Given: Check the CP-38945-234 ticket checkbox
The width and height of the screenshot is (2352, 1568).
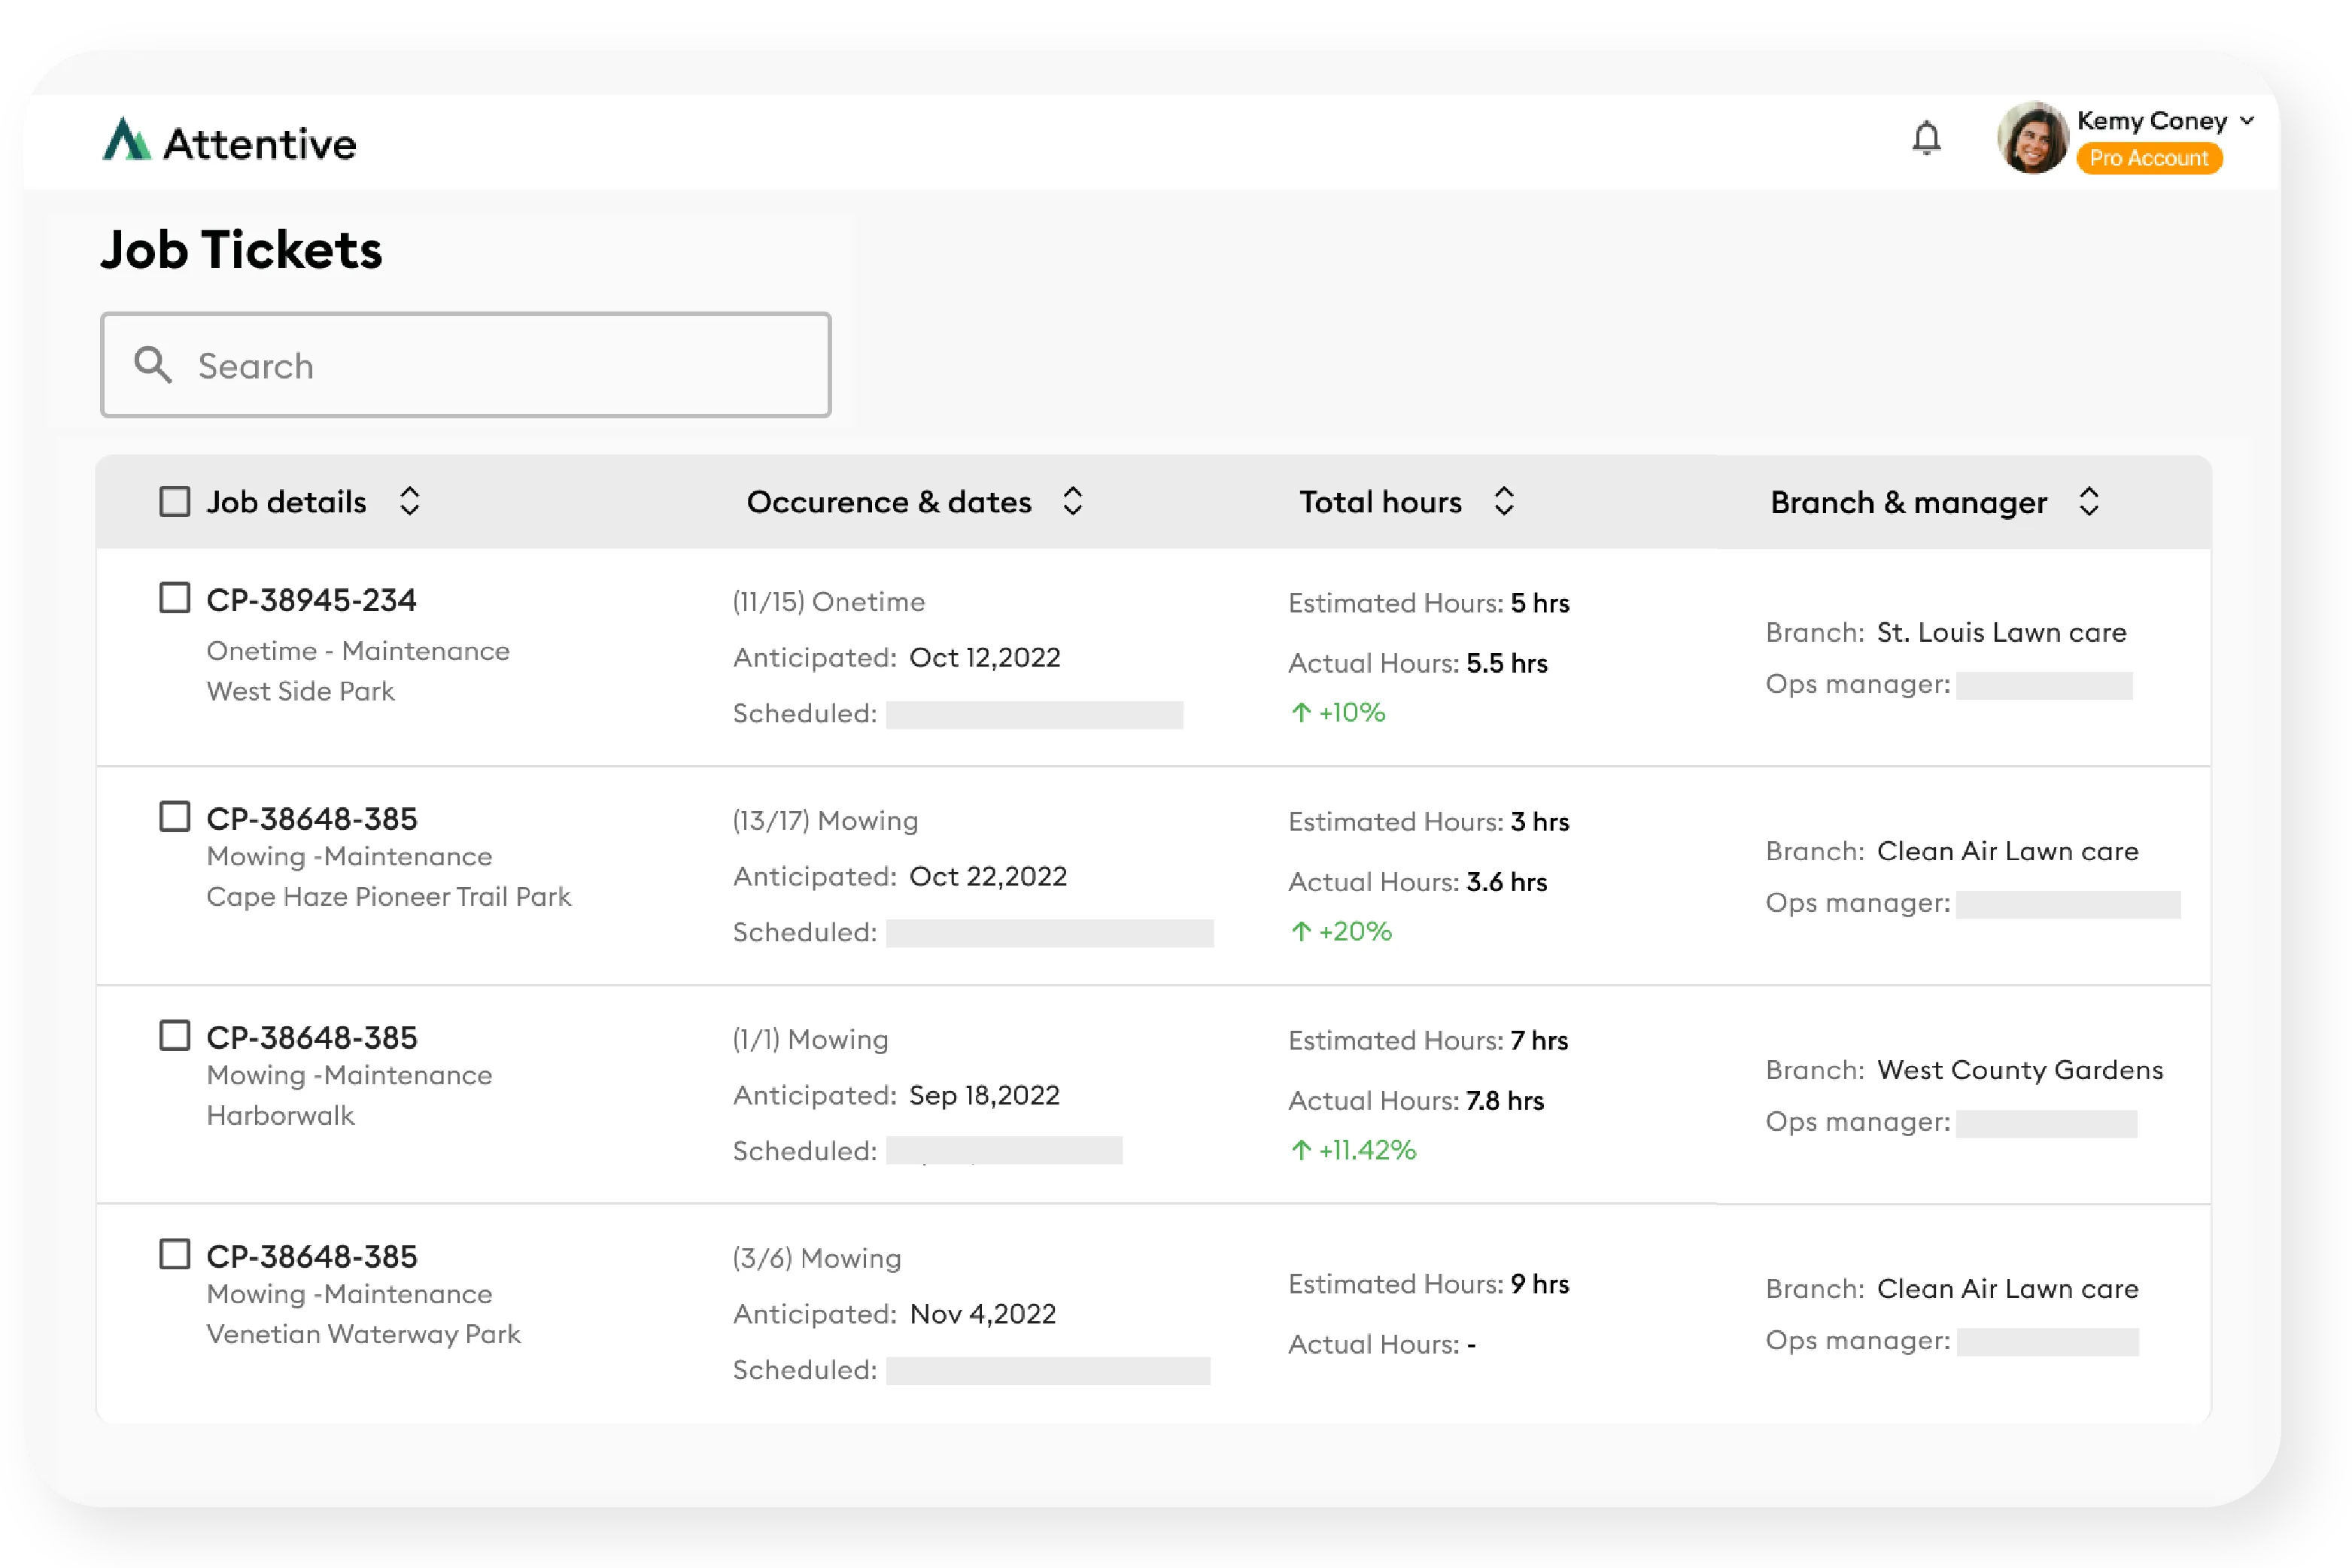Looking at the screenshot, I should click(175, 598).
